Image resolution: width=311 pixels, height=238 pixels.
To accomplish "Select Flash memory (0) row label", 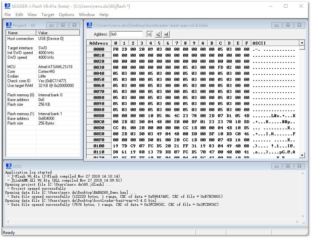I will (x=21, y=95).
